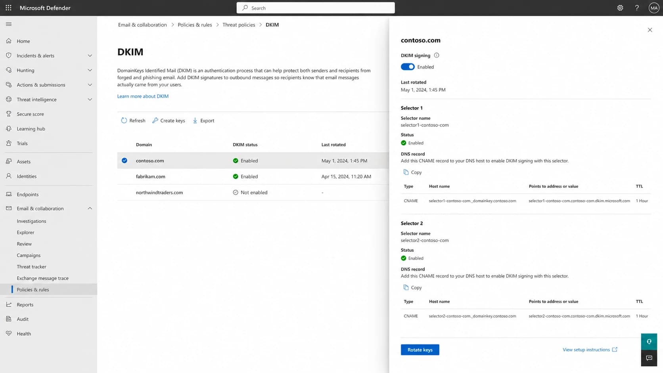
Task: Copy Selector 2 DNS record
Action: click(412, 287)
